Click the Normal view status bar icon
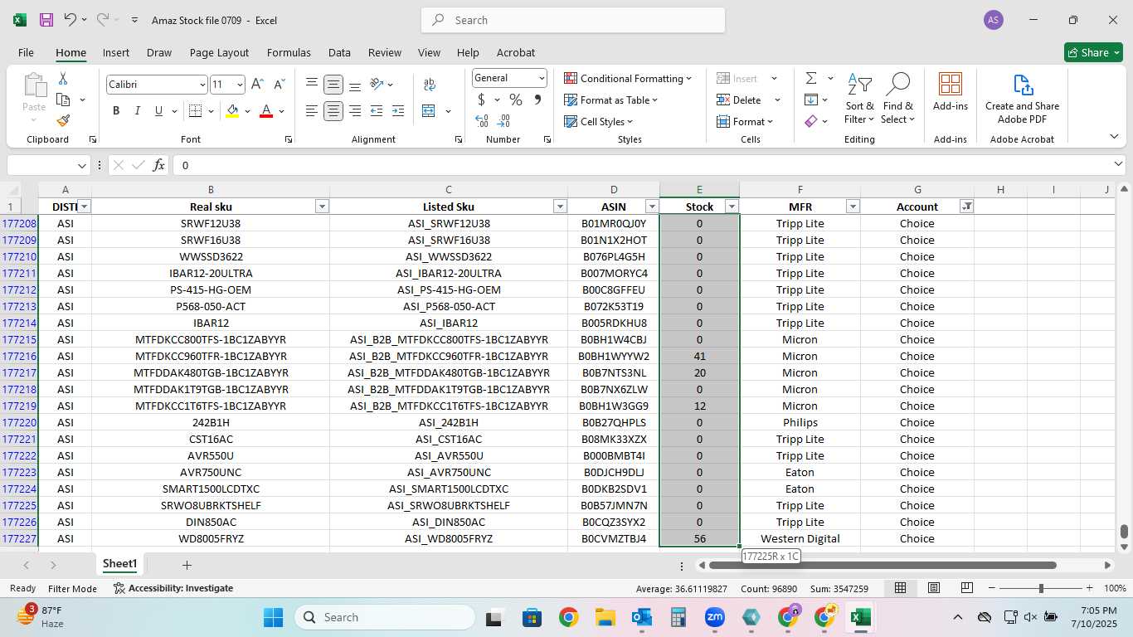This screenshot has width=1133, height=637. [900, 588]
